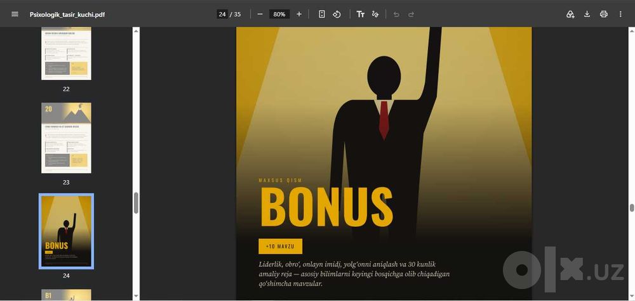
Task: Click the page number field showing 24
Action: click(222, 14)
